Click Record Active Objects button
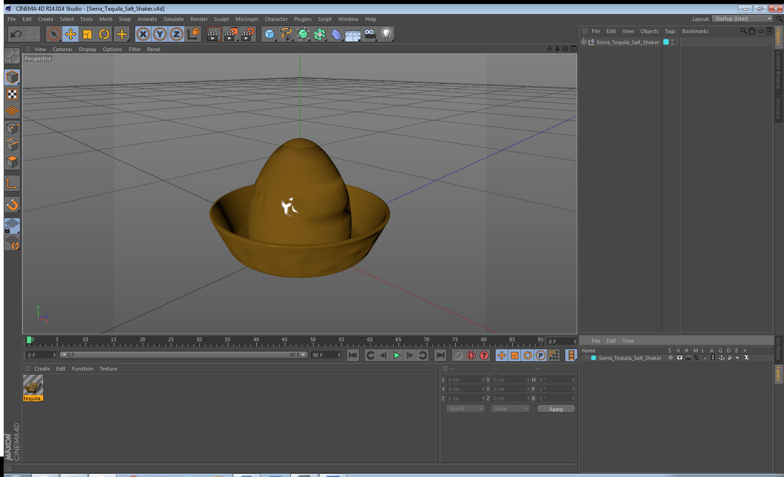Viewport: 784px width, 477px height. coord(458,355)
